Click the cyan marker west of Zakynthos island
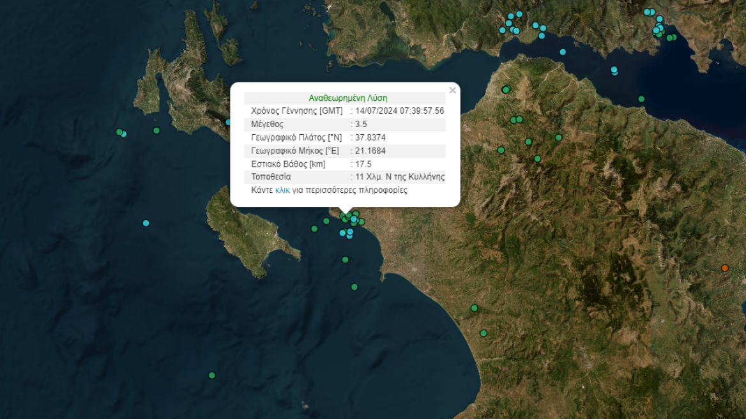Viewport: 746px width, 419px height. point(145,223)
